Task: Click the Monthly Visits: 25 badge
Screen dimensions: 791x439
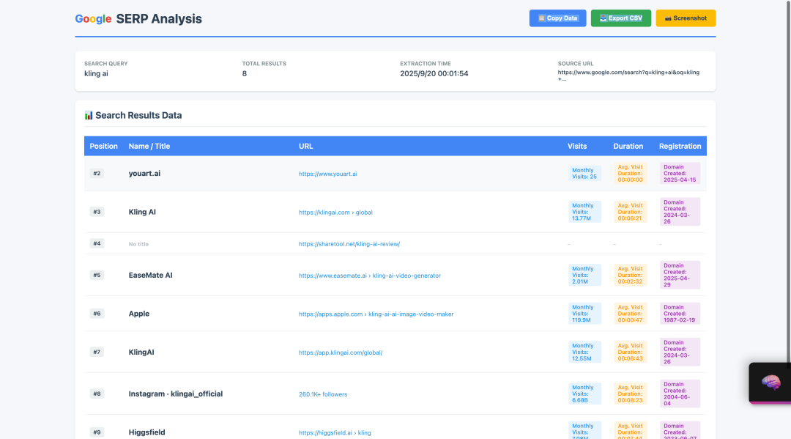Action: coord(584,174)
